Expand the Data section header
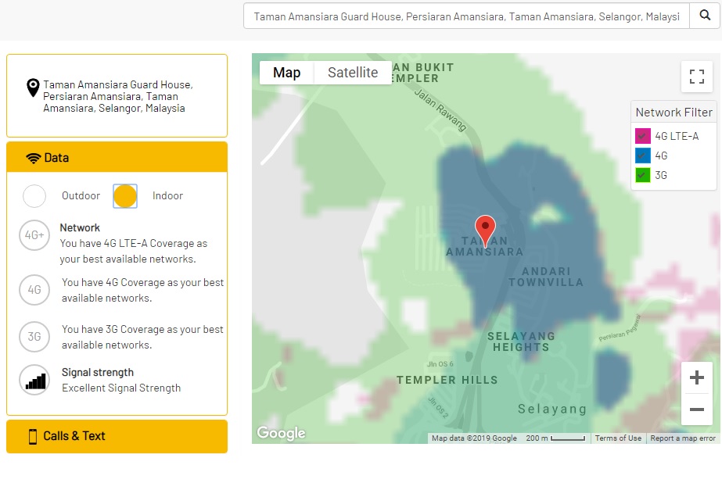722x490 pixels. [117, 157]
